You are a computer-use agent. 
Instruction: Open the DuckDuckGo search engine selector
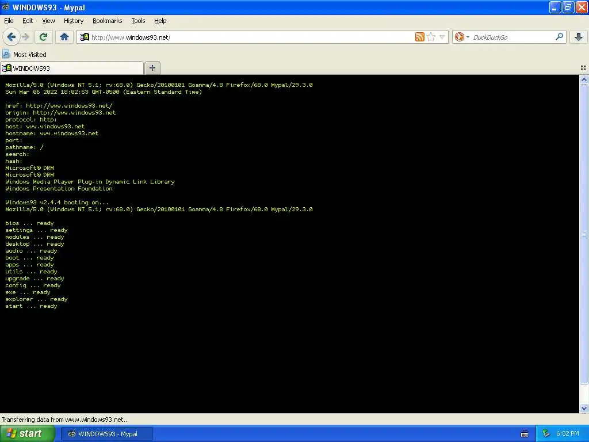coord(462,37)
